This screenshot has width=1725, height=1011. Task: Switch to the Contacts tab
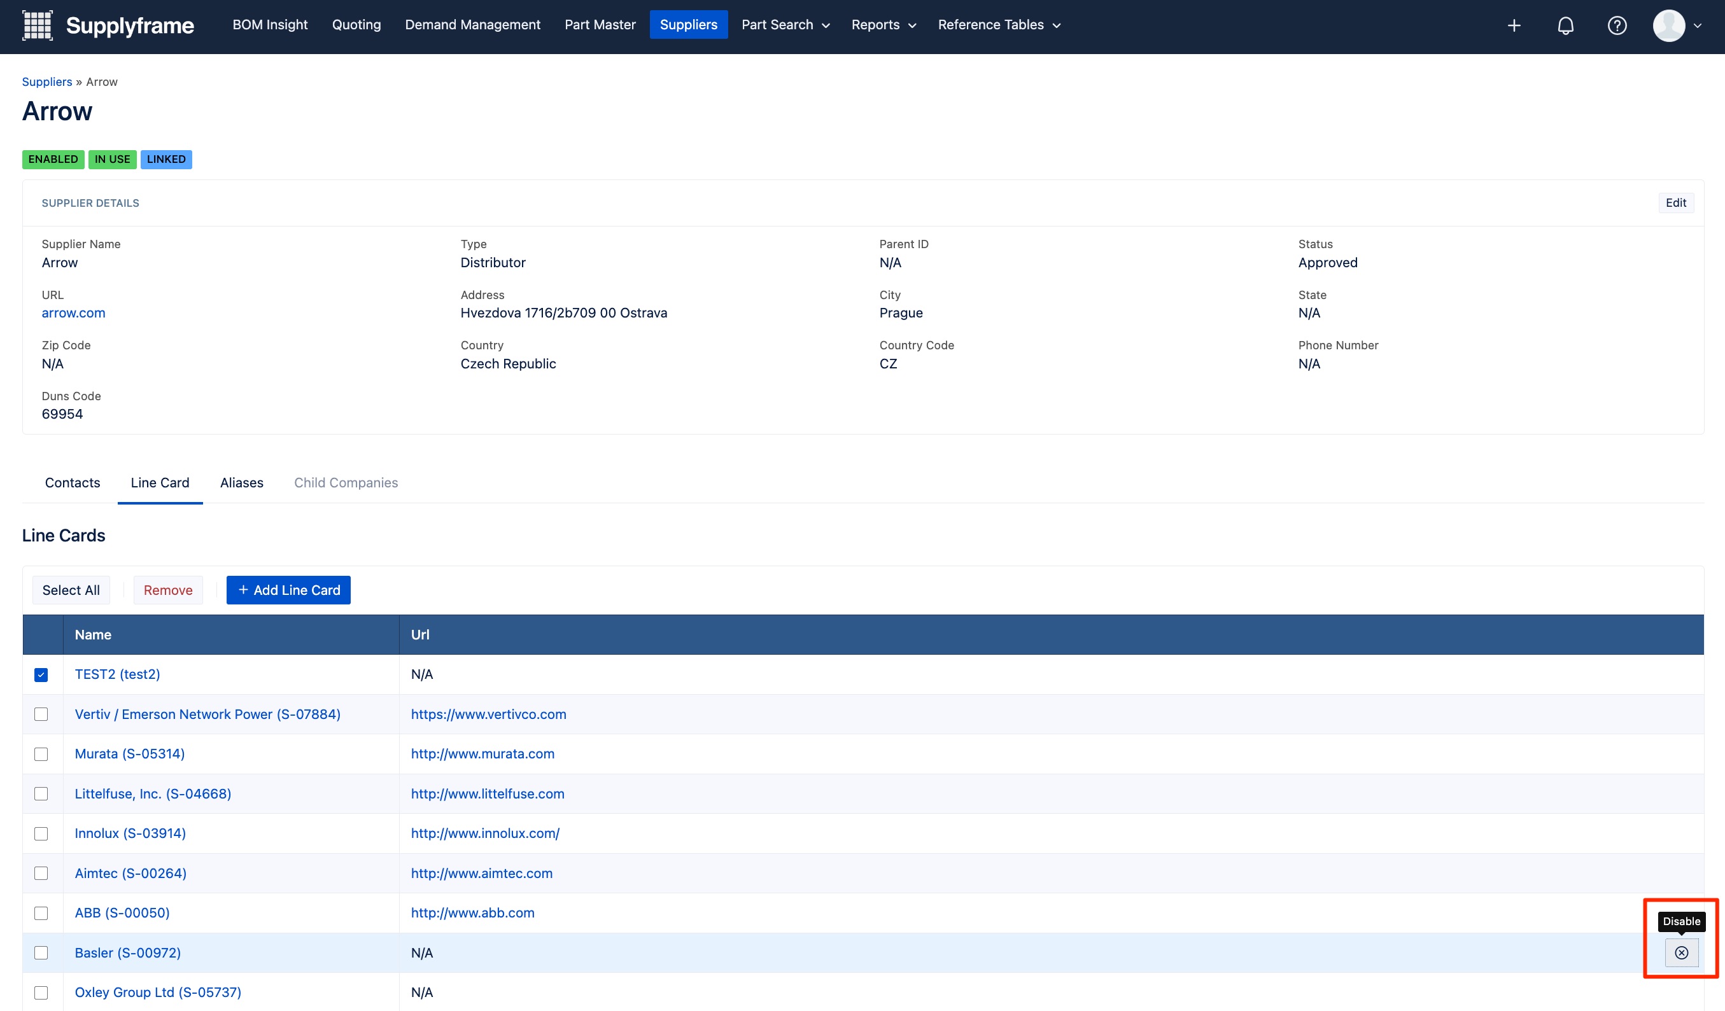pos(73,482)
